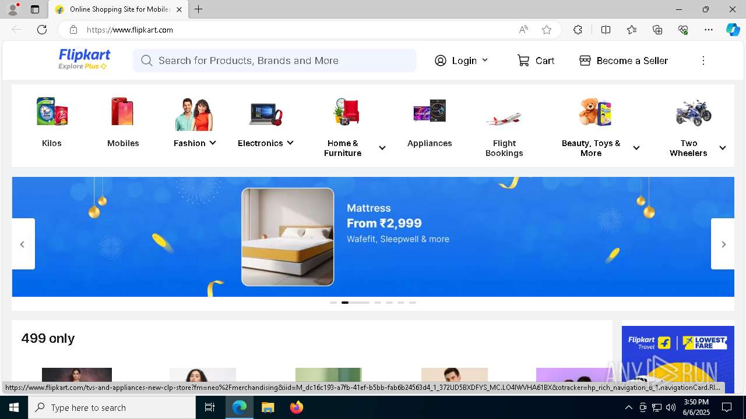This screenshot has width=746, height=419.
Task: Select the Online Shopping Site tab
Action: [x=118, y=9]
